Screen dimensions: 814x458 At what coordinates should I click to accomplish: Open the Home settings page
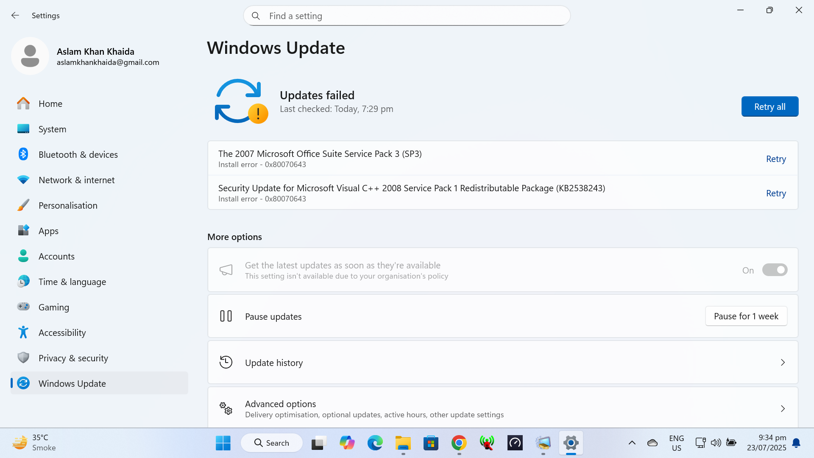click(x=99, y=103)
